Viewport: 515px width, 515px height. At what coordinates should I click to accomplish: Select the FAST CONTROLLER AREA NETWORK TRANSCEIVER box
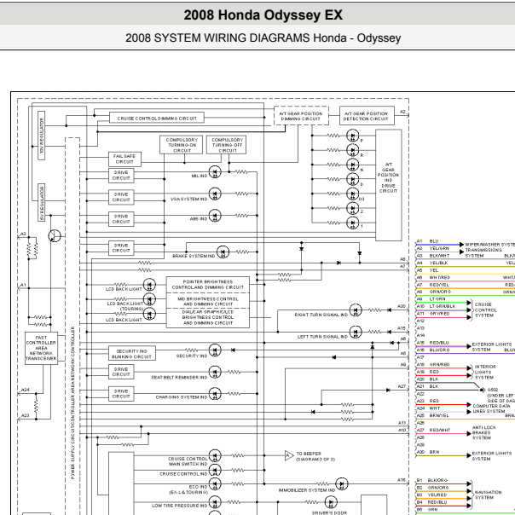pos(42,348)
